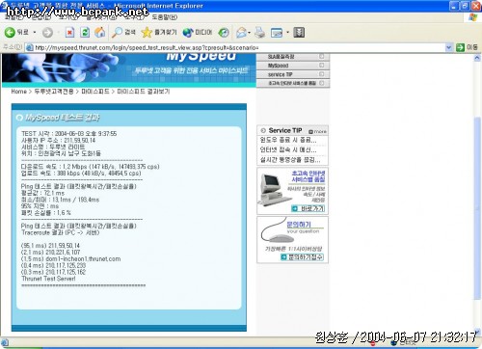This screenshot has width=482, height=349.
Task: Click the page scrollbar down arrow
Action: coord(477,331)
